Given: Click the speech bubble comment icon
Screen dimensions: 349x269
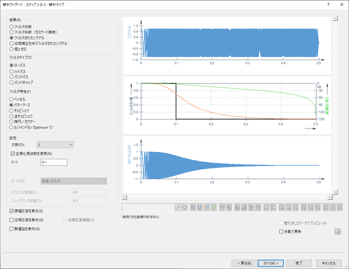Looking at the screenshot, I should pos(267,208).
